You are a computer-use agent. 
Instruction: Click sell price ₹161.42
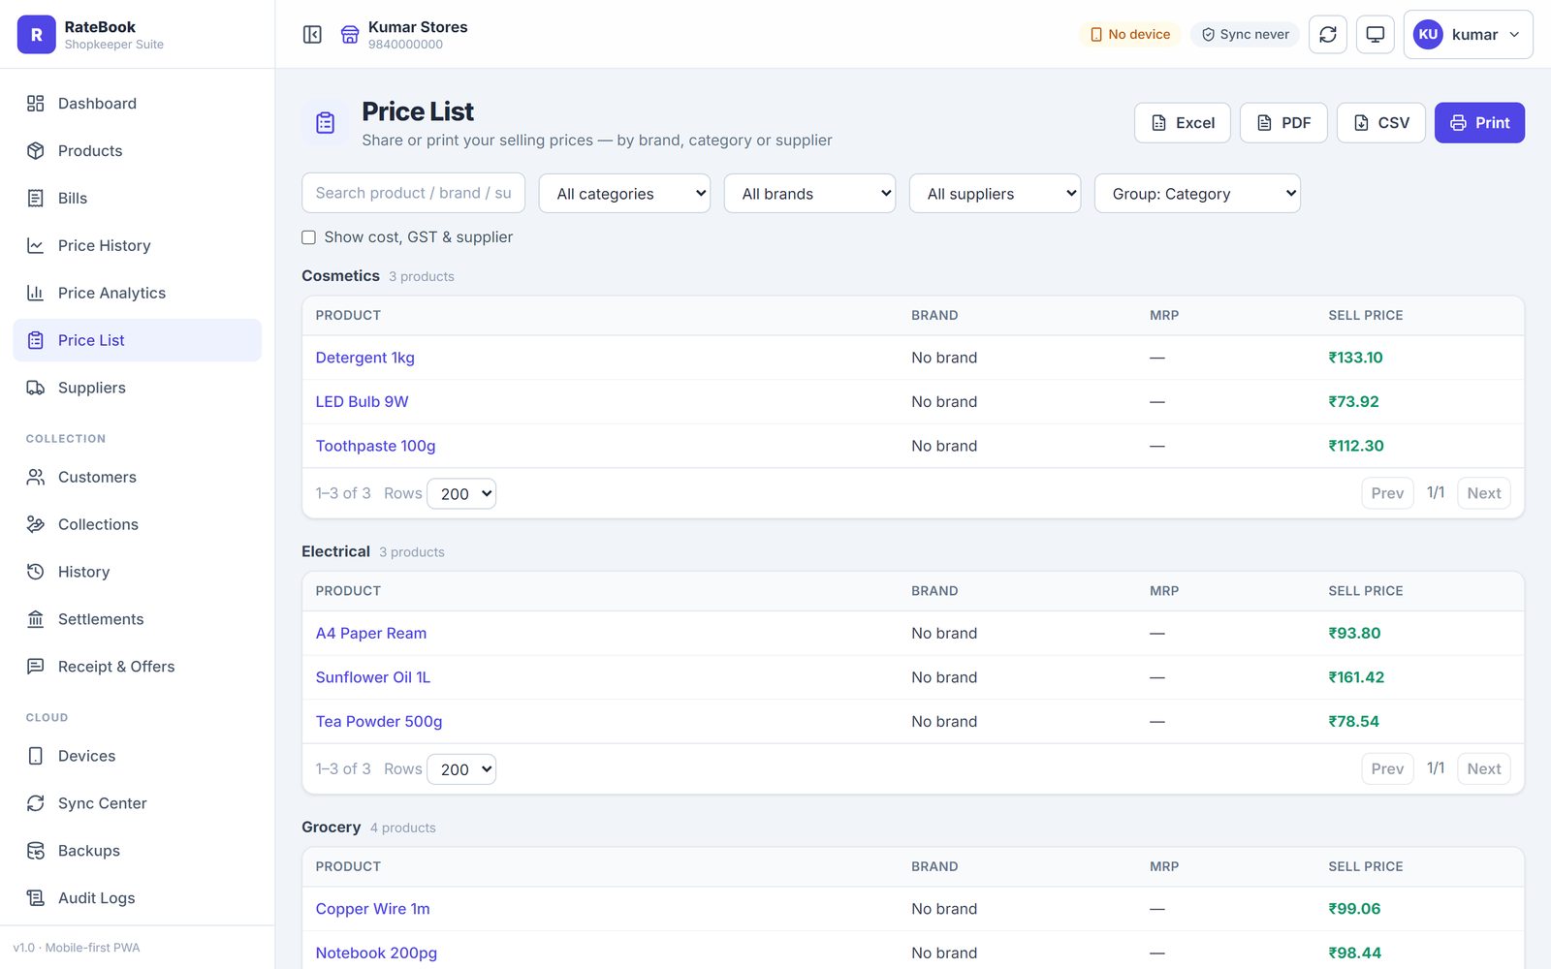1356,677
